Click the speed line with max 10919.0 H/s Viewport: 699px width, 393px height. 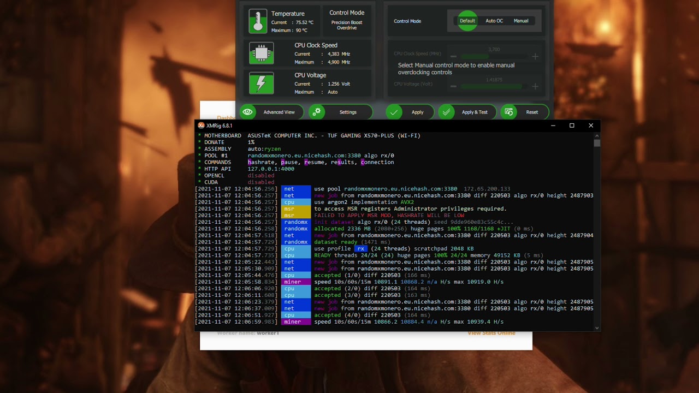(x=408, y=282)
